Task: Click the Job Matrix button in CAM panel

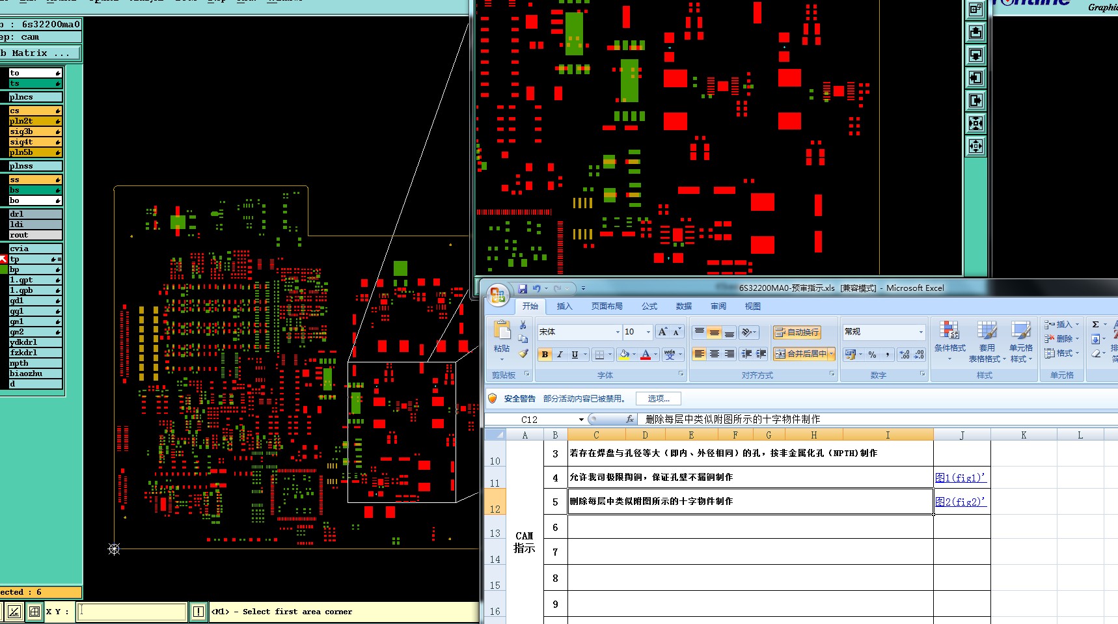Action: click(40, 53)
